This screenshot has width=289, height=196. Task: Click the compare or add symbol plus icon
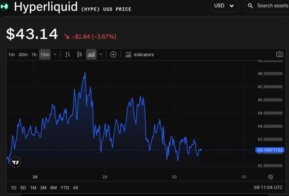click(113, 54)
